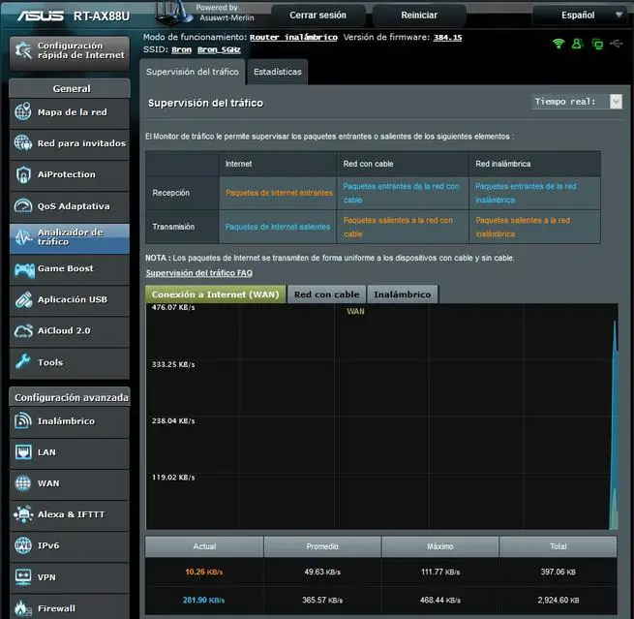Click the Cerrar sesión button
Viewport: 634px width, 619px height.
(317, 15)
